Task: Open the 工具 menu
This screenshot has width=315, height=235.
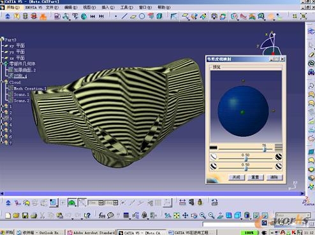Action: click(x=127, y=7)
